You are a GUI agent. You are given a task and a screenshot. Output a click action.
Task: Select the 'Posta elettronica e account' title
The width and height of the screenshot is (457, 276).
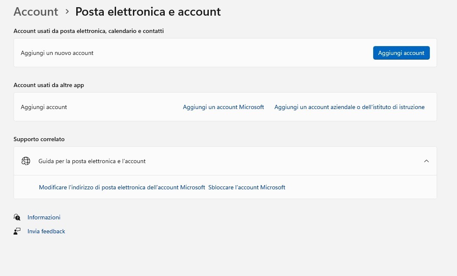coord(148,12)
